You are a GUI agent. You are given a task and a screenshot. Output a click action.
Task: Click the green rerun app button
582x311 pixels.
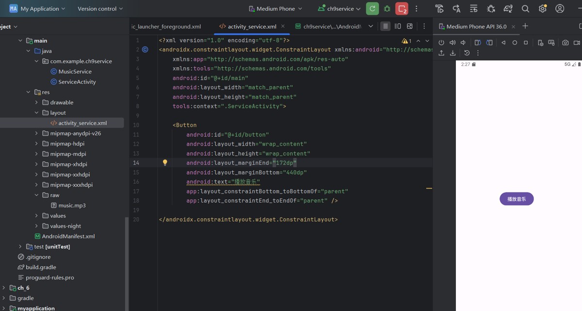point(372,9)
